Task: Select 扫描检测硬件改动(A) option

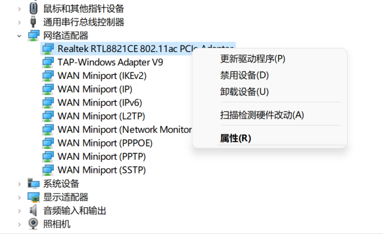Action: pyautogui.click(x=262, y=115)
